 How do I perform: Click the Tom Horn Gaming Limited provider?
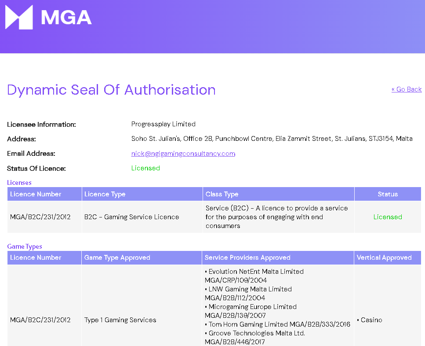(x=248, y=324)
